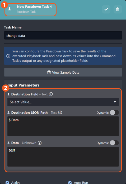Click the Task Name input field

[x=63, y=35]
